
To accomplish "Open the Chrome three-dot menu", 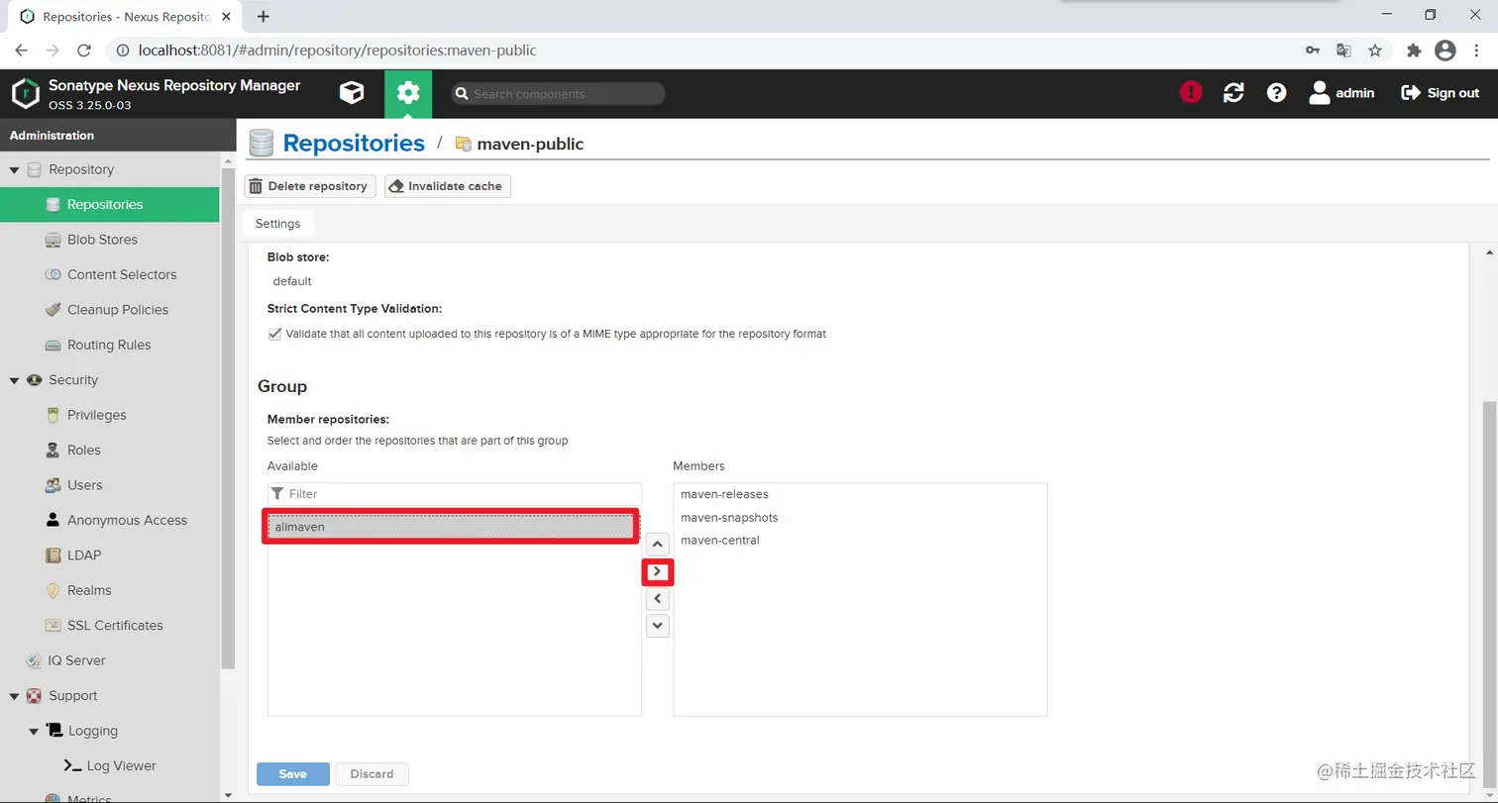I will coord(1476,50).
